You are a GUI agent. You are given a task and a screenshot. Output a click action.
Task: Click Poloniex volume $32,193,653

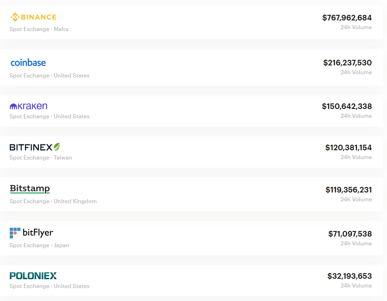click(x=349, y=276)
